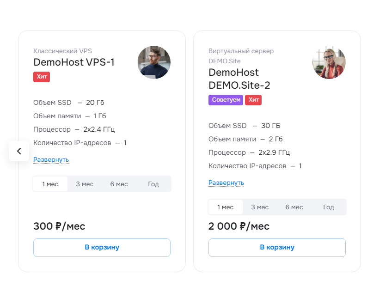Switch DEMO.Site-2 billing to Год
Image resolution: width=367 pixels, height=286 pixels.
point(329,207)
